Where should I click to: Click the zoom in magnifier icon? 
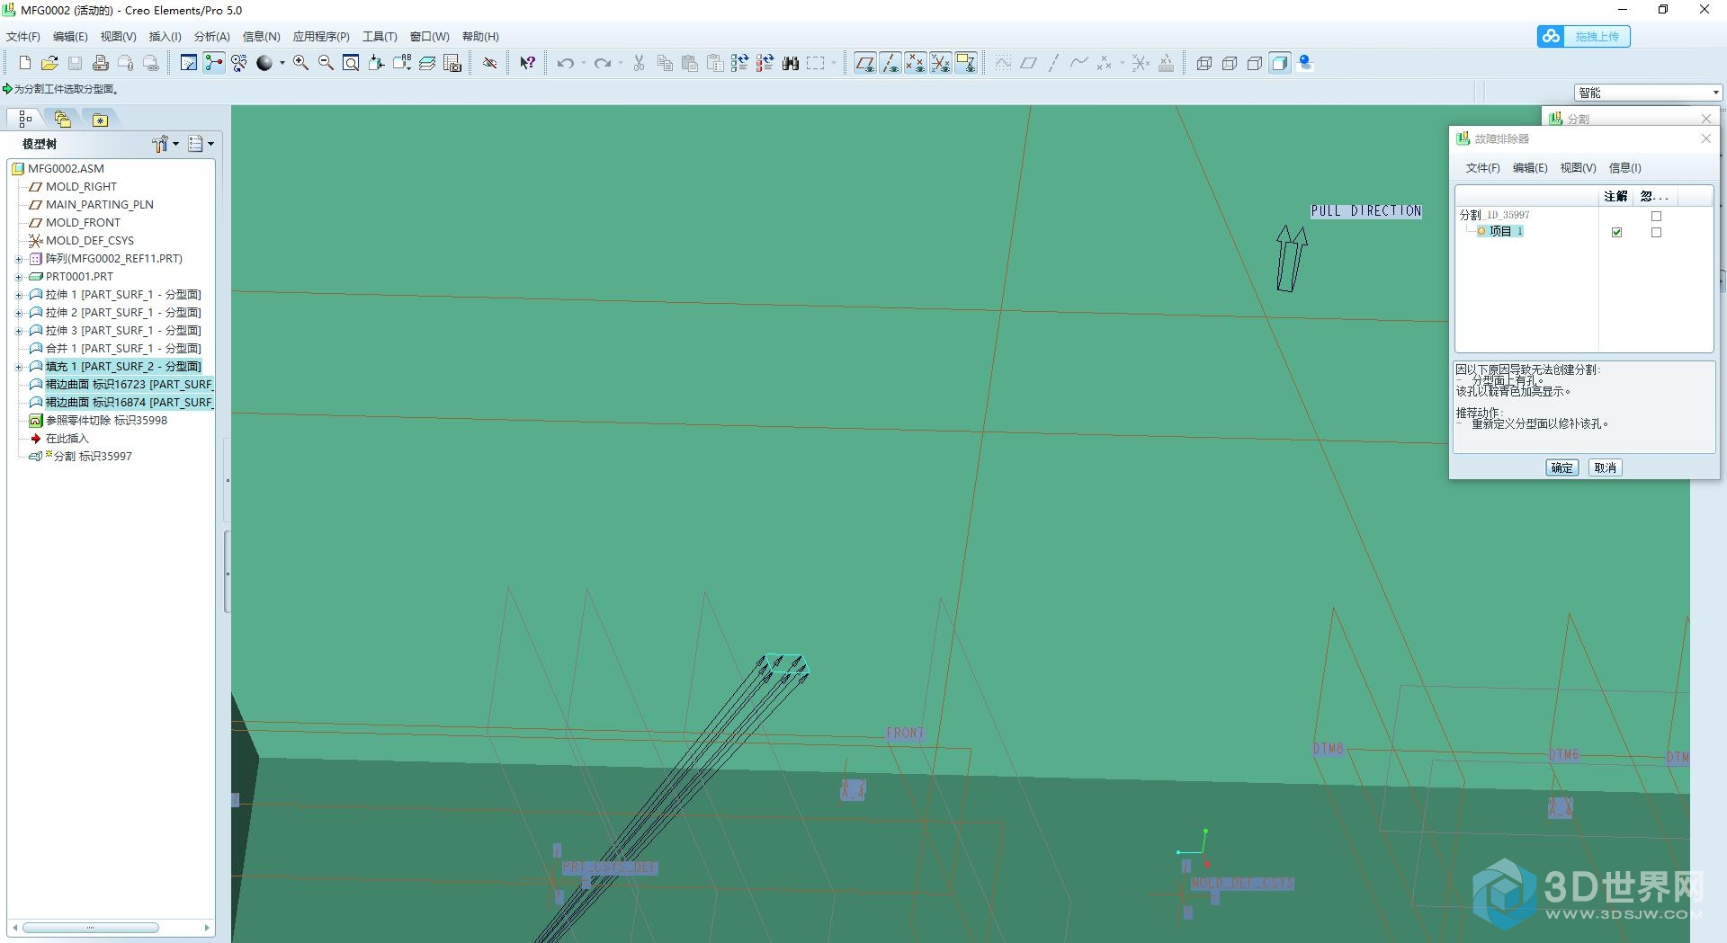tap(300, 63)
